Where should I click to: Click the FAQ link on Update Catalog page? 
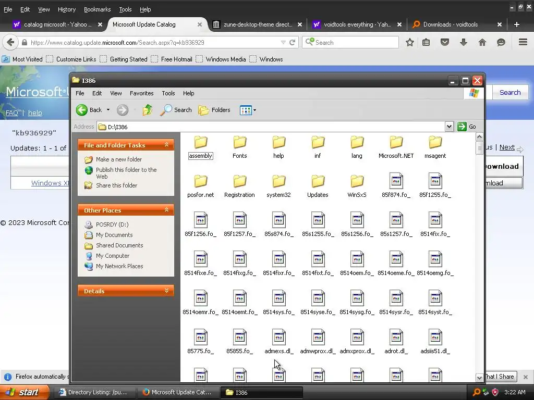(12, 113)
